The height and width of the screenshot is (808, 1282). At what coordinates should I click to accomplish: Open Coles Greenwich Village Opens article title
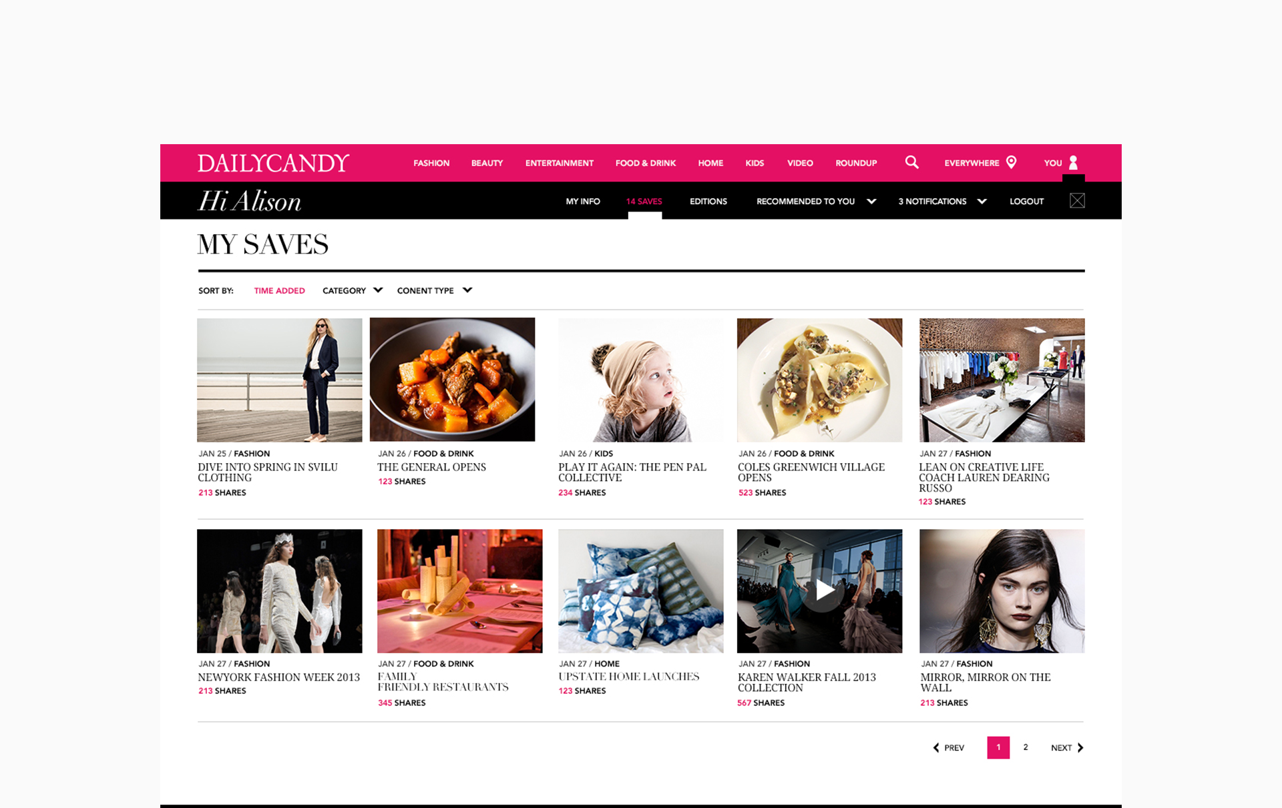click(x=811, y=472)
